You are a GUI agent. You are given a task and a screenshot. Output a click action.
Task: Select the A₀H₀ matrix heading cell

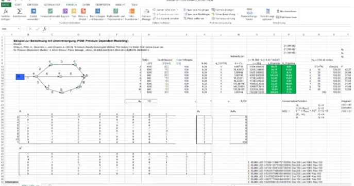233,111
